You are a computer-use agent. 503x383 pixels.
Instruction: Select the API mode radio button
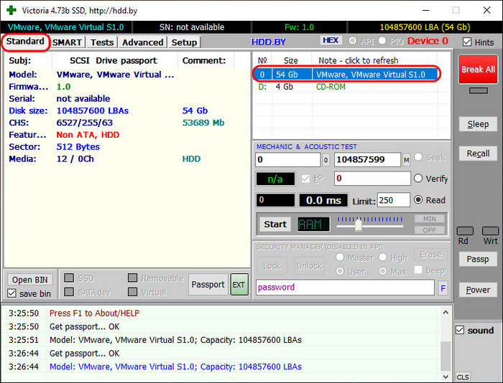pyautogui.click(x=353, y=41)
